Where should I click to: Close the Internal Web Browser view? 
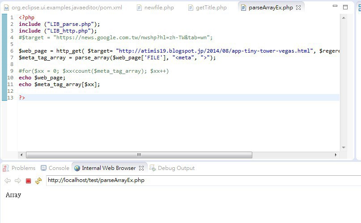141,168
